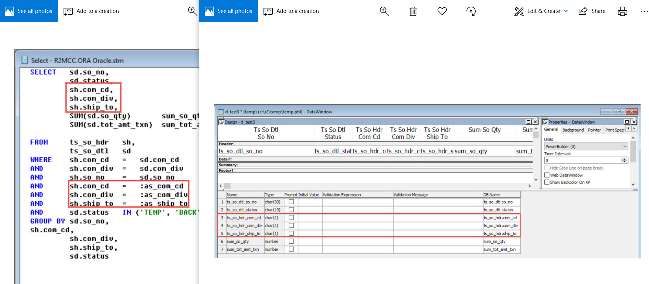Click the zoom magnifier icon in right toolbar
The image size is (649, 284).
pyautogui.click(x=384, y=11)
